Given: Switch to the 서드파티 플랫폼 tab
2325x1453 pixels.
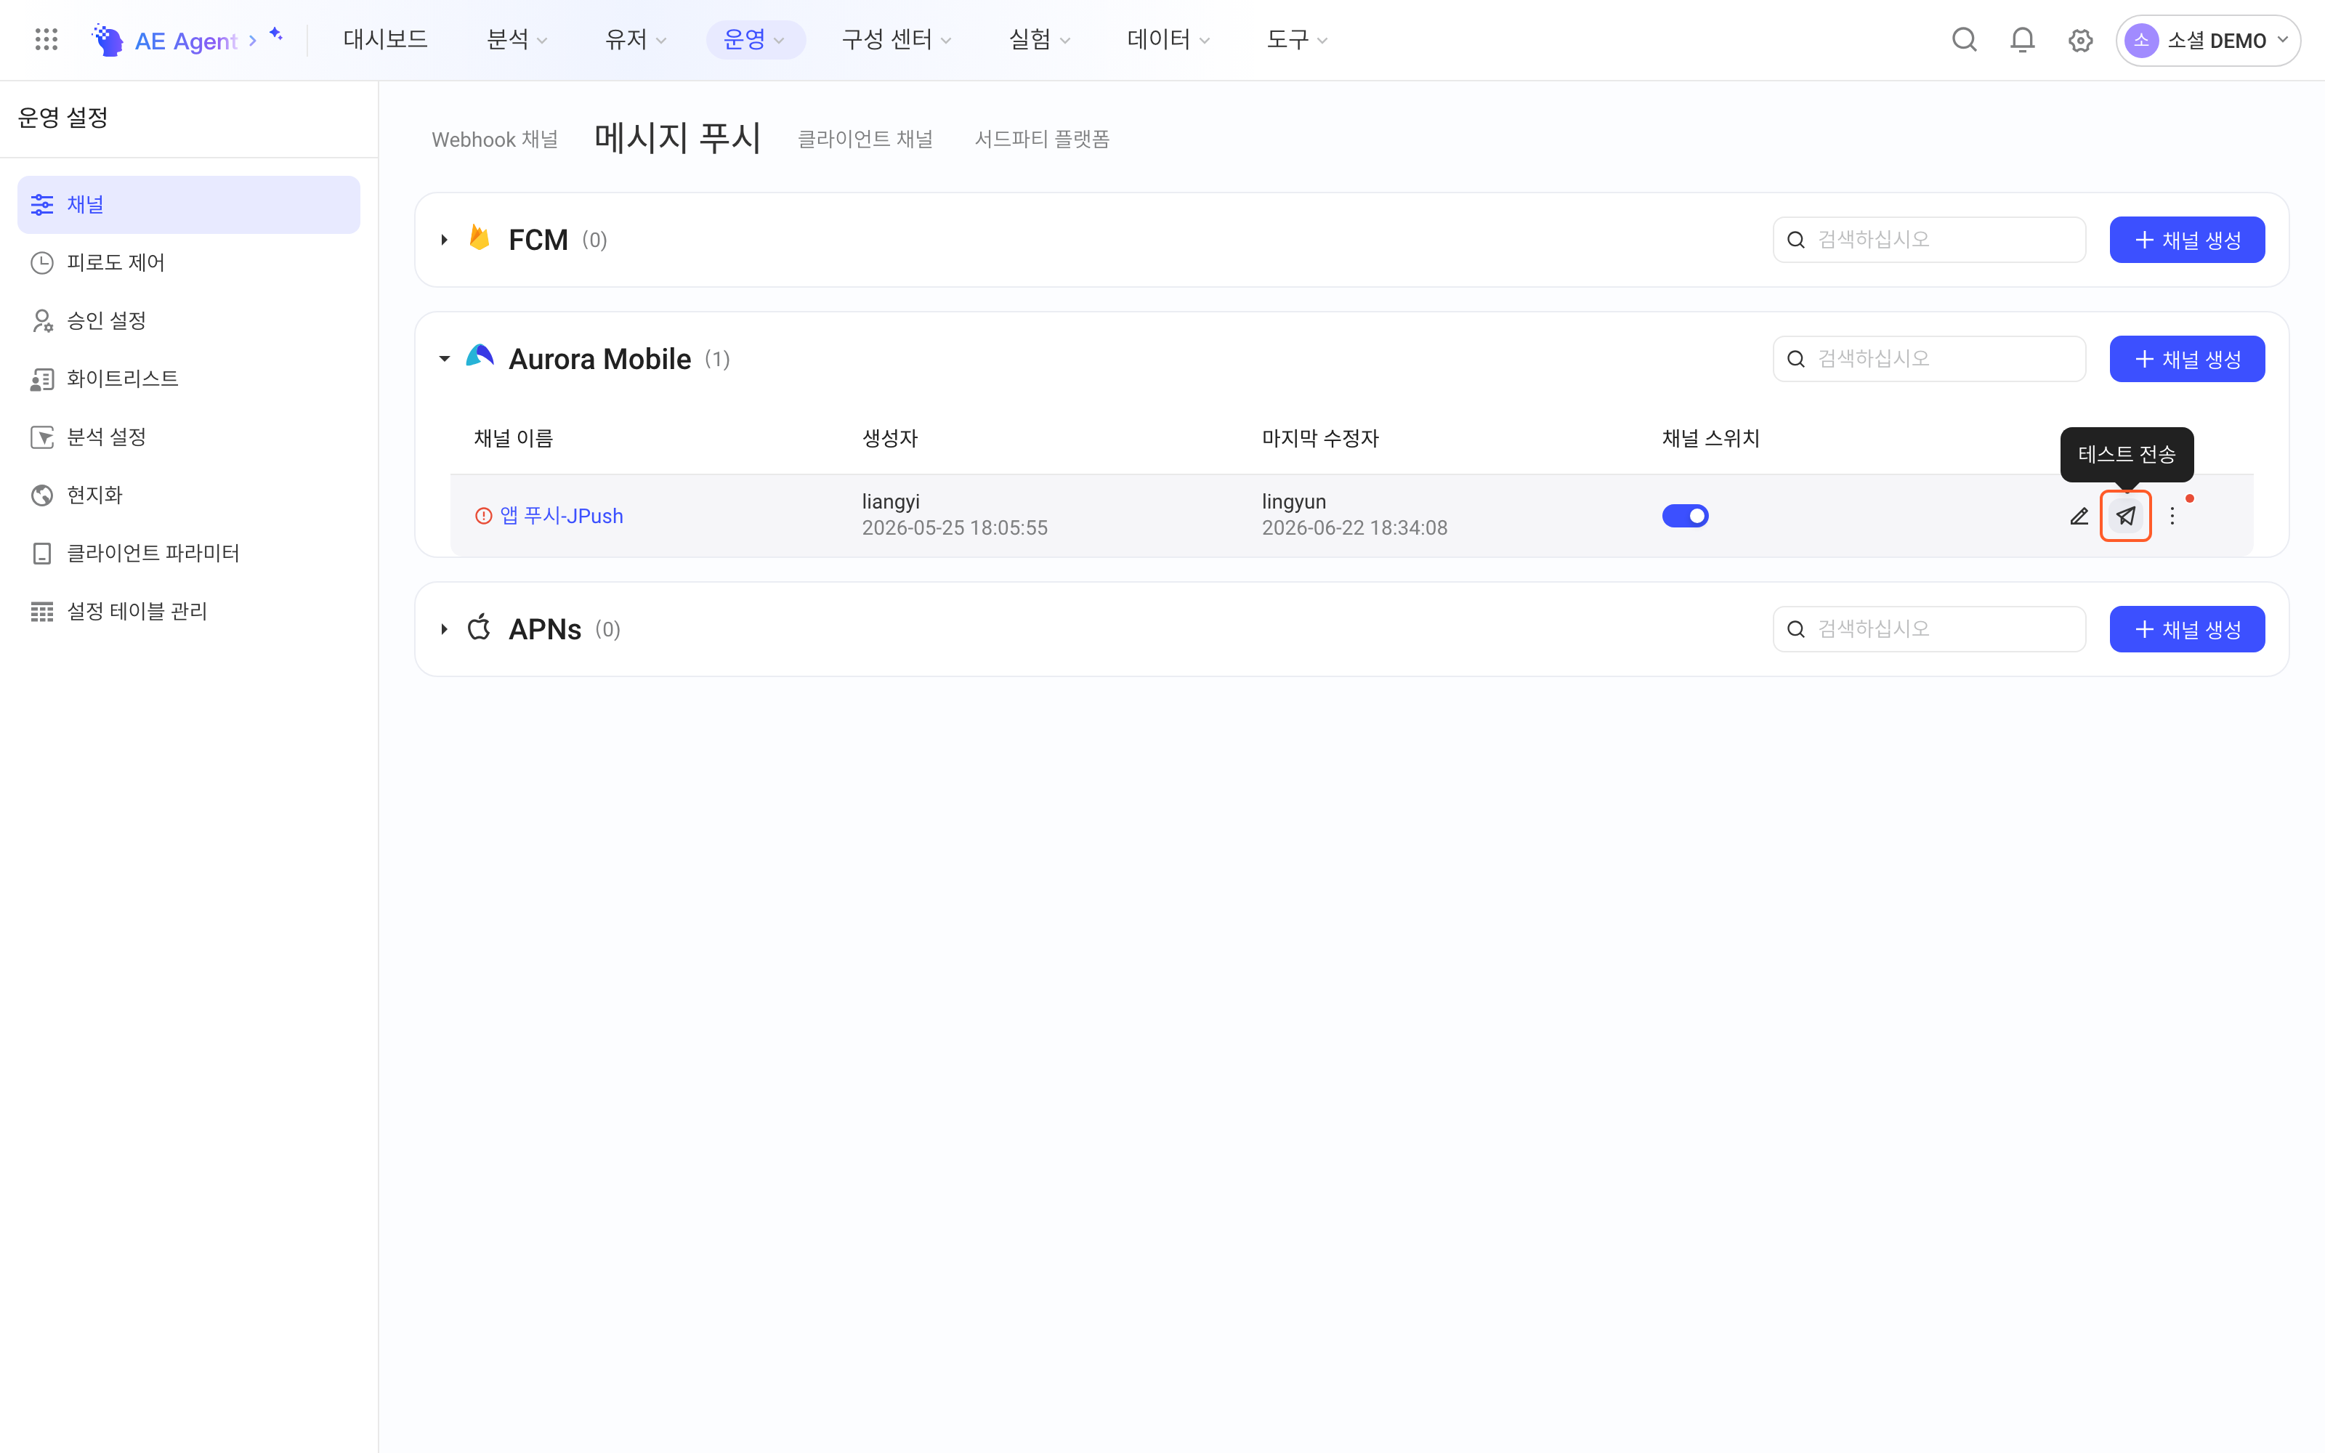Looking at the screenshot, I should point(1043,139).
